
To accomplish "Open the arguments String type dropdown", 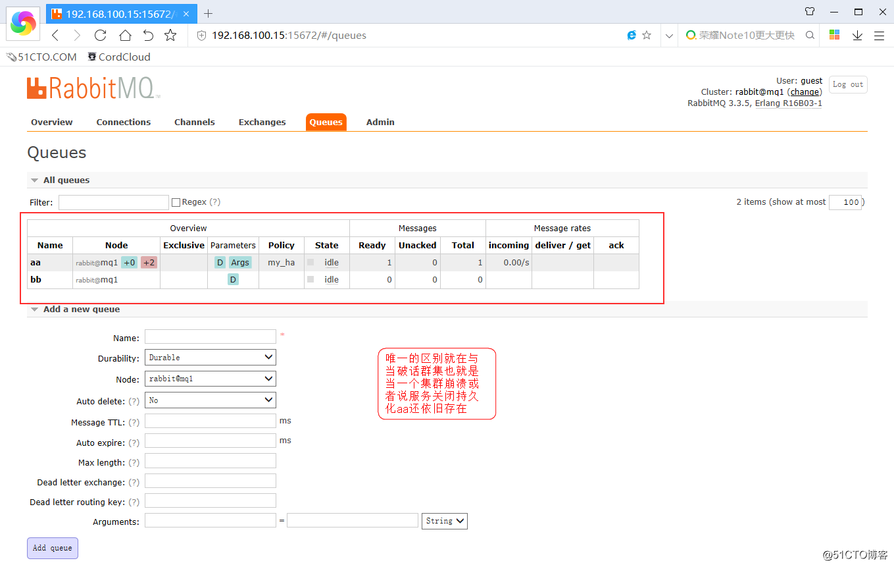I will (x=445, y=521).
